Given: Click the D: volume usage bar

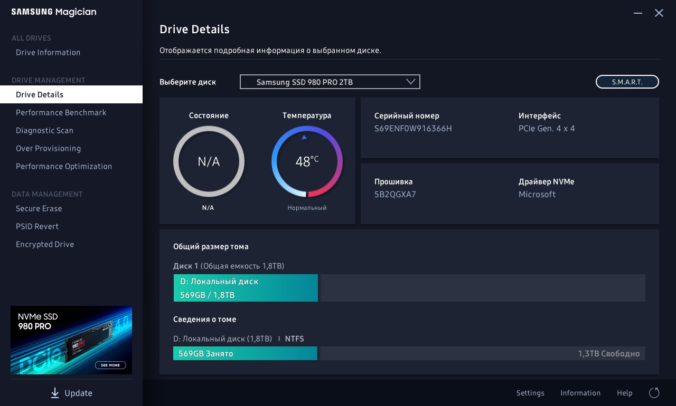Looking at the screenshot, I should [246, 288].
